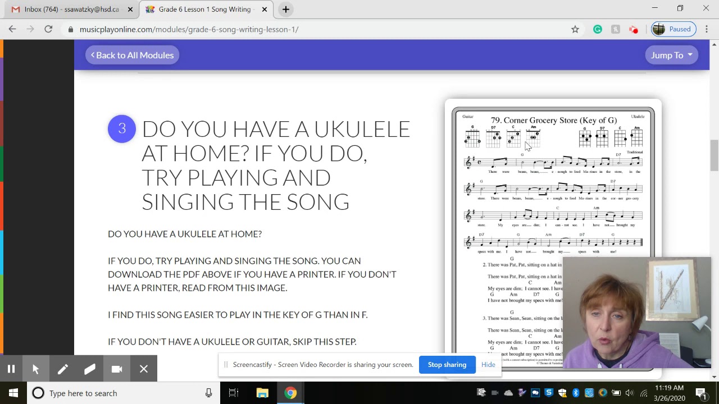The width and height of the screenshot is (719, 404).
Task: Click the Stop sharing button
Action: click(x=447, y=365)
